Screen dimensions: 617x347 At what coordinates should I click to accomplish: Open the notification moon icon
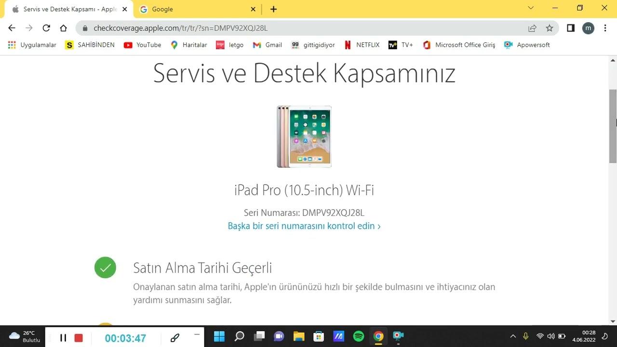coord(605,336)
